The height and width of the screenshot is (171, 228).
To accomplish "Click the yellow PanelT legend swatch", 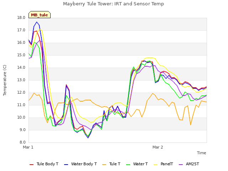I will pos(156,165).
